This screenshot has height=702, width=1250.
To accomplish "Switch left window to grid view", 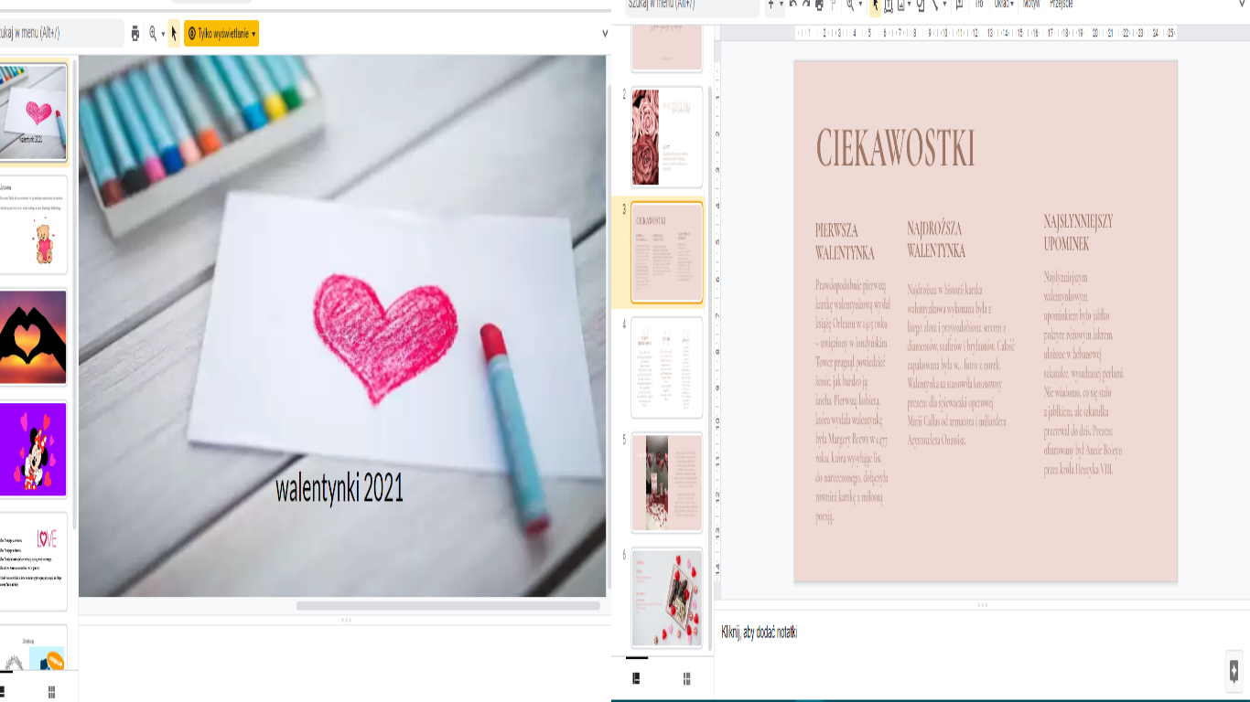I will (52, 692).
